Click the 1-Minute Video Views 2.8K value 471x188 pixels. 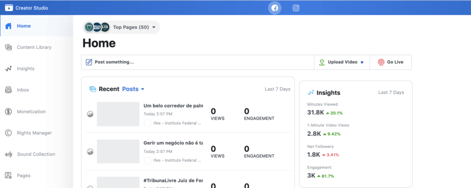coord(314,134)
